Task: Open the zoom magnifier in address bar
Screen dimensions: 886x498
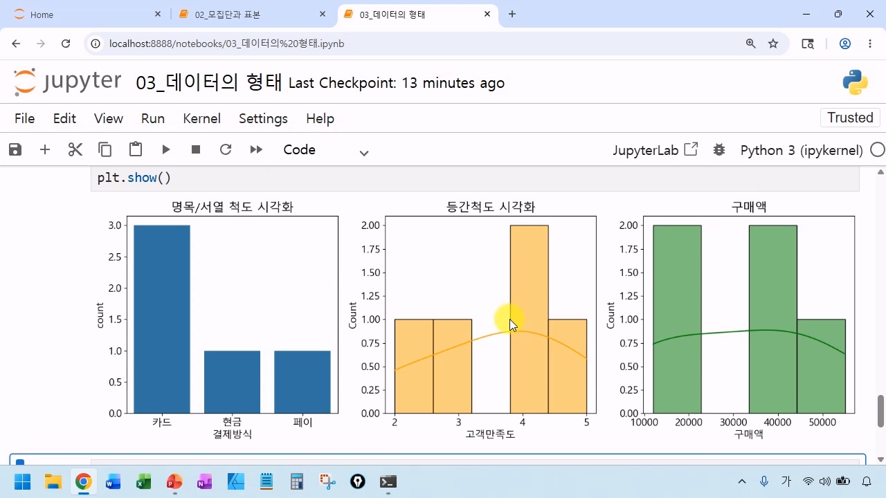Action: tap(751, 44)
